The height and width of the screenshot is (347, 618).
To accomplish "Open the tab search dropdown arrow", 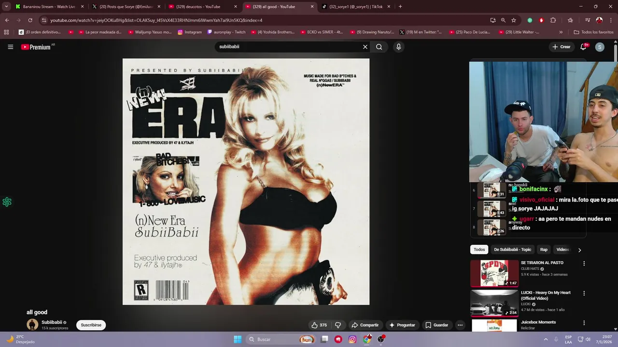I will [6, 7].
